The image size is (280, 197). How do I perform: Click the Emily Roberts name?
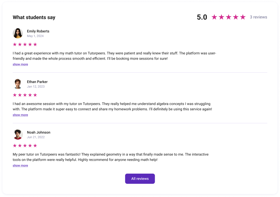[38, 31]
